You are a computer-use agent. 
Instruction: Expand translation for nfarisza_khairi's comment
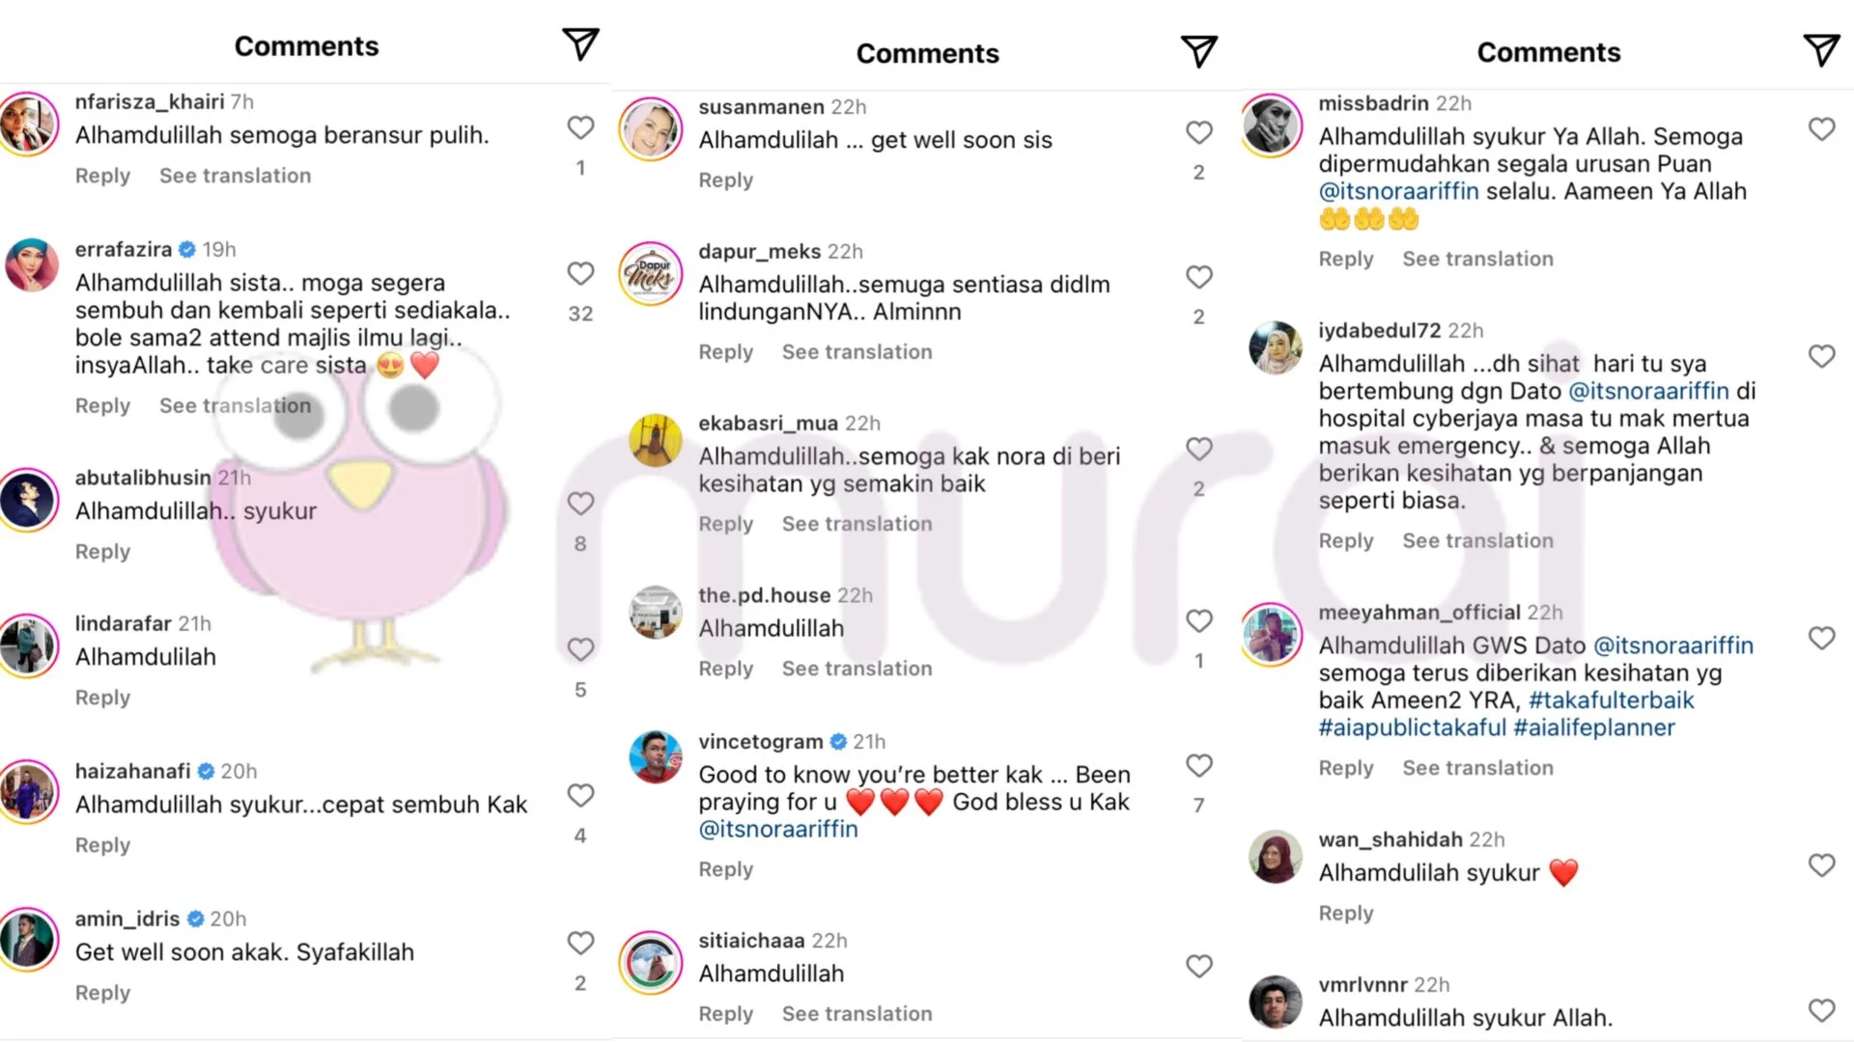pyautogui.click(x=235, y=176)
